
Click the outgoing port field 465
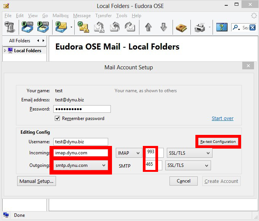[x=153, y=165]
